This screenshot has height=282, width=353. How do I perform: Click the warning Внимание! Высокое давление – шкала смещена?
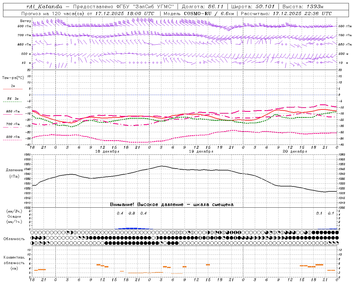pos(172,205)
